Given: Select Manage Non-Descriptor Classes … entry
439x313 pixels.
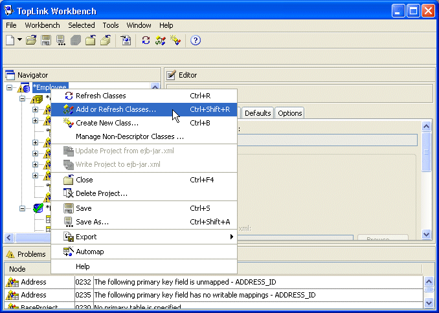Looking at the screenshot, I should (144, 137).
